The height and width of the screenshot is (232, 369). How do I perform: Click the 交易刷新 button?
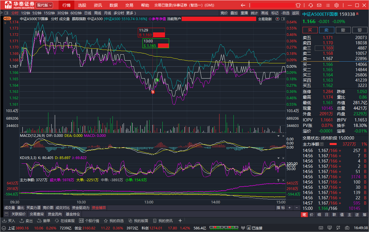tap(265, 19)
